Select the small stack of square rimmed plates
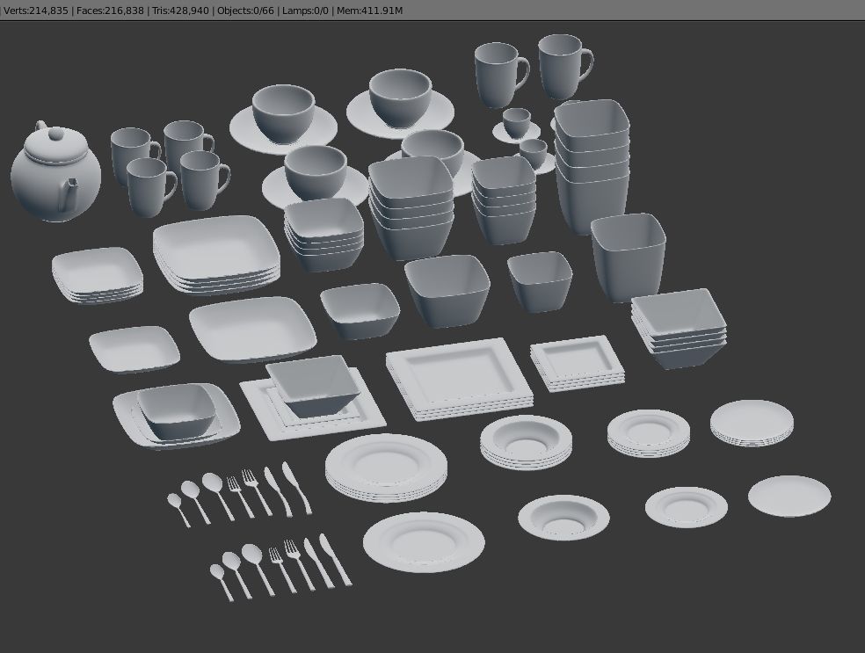This screenshot has height=653, width=865. pos(577,363)
